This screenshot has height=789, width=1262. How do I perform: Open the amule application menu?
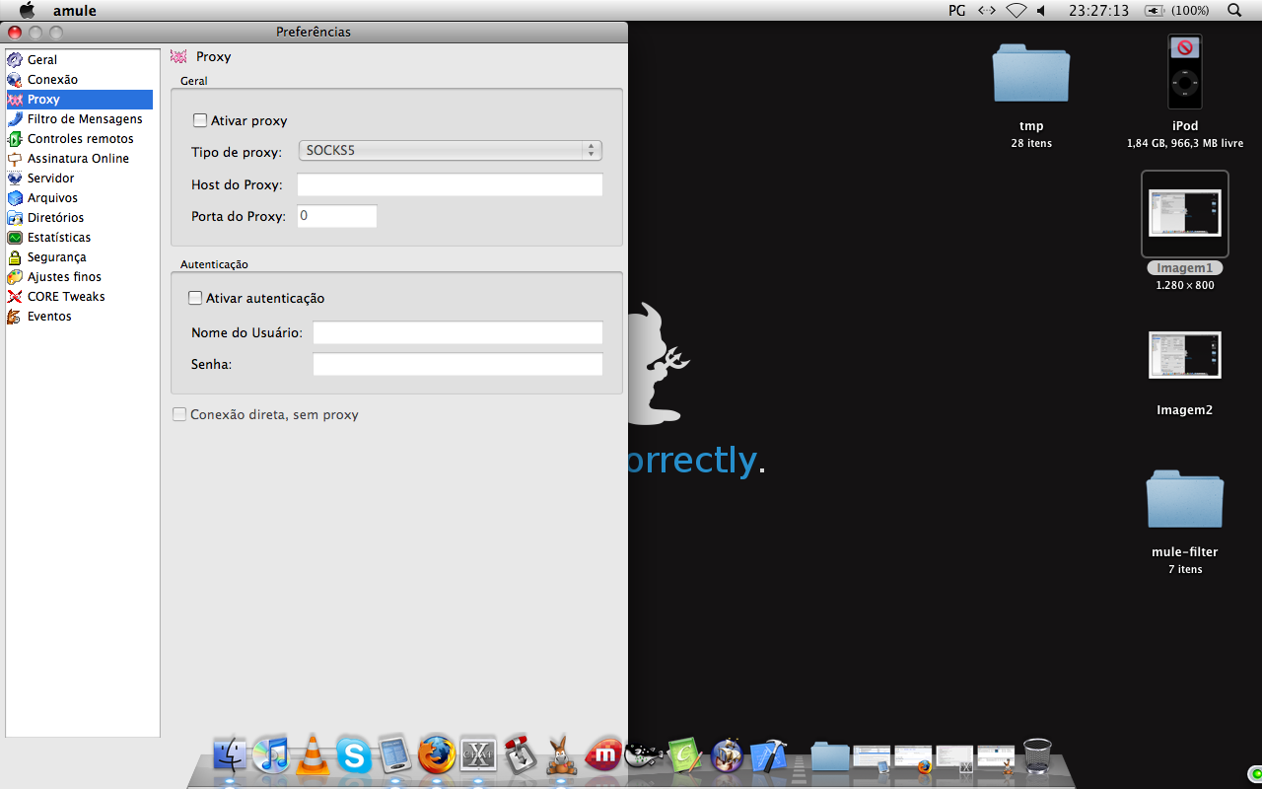(74, 11)
